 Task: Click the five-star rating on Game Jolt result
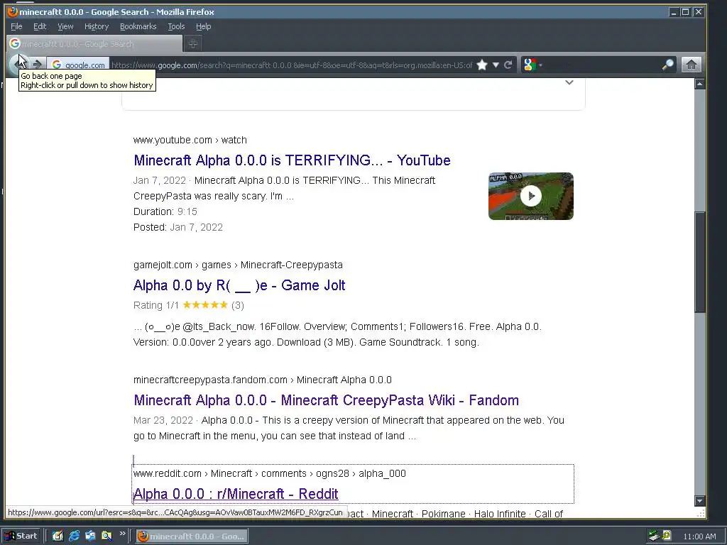tap(205, 305)
